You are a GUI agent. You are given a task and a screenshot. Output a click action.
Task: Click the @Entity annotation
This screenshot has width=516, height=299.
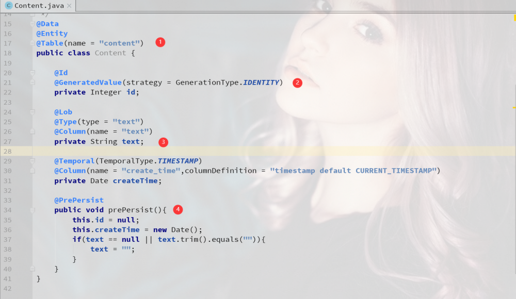click(52, 33)
